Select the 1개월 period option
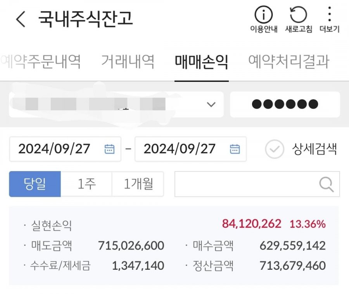 coord(138,184)
